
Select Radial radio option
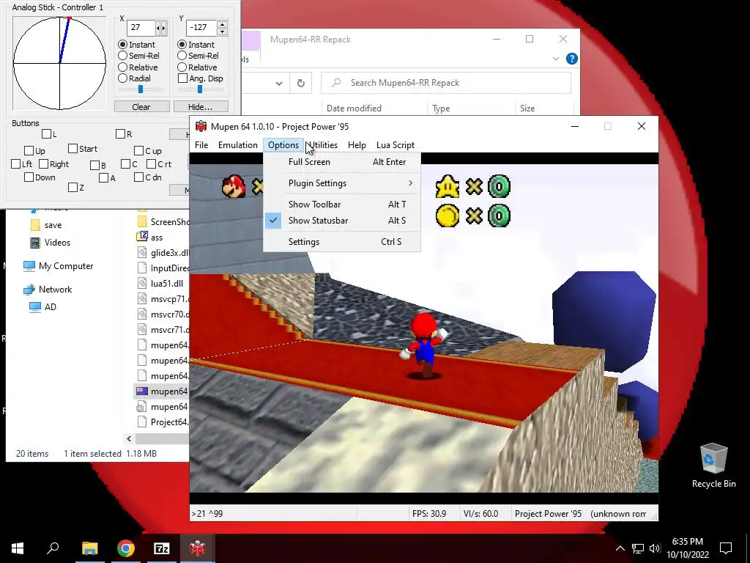tap(122, 78)
